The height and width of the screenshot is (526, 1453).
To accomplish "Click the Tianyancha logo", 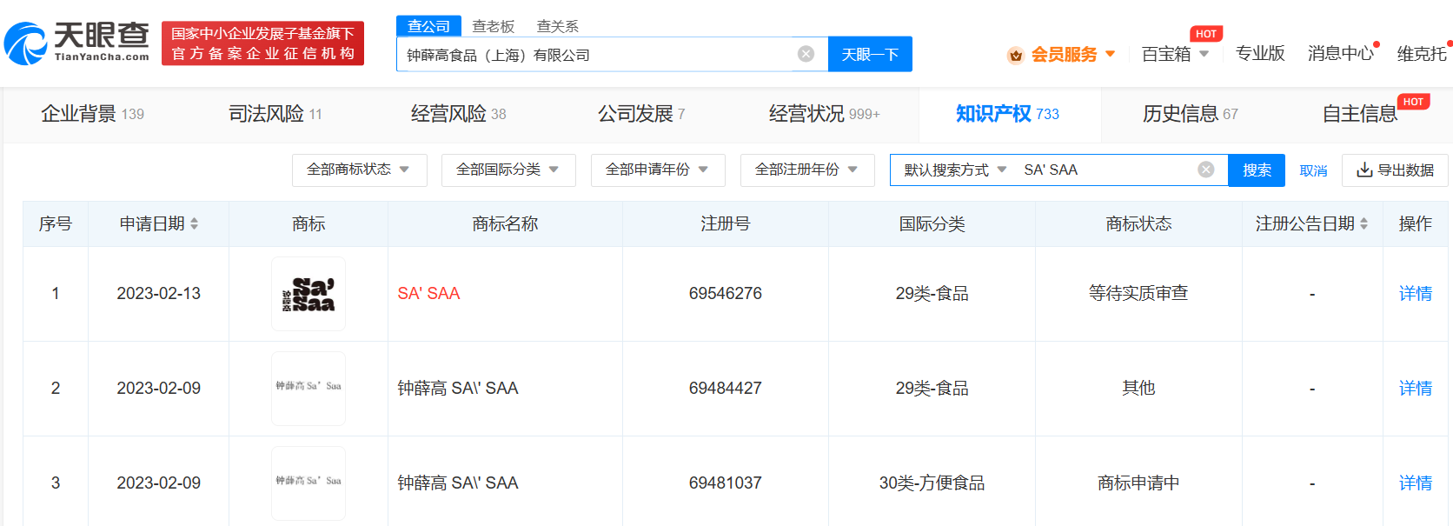I will tap(76, 43).
